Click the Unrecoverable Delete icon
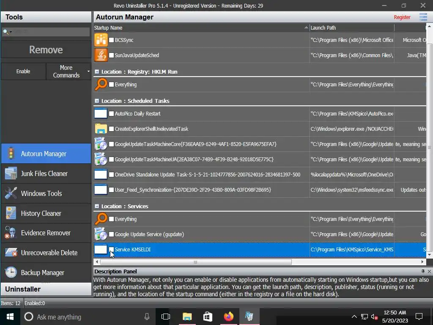This screenshot has width=433, height=325. click(11, 252)
